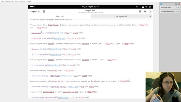Switch to the _index.md tab
Screen dimensions: 181x102
[59, 16]
